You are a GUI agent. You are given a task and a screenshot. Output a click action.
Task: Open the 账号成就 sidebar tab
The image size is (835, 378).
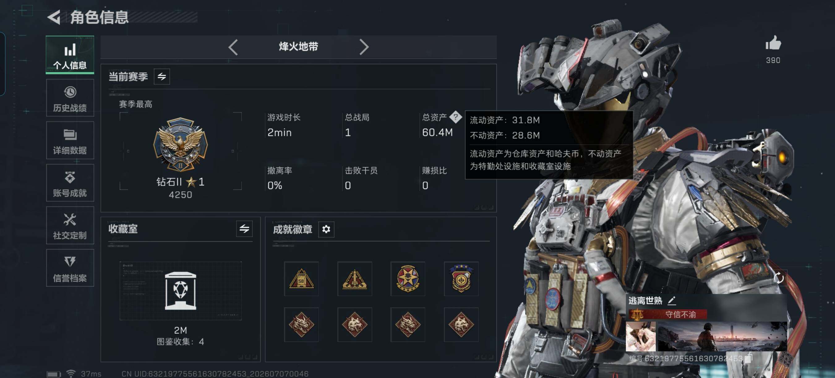(x=70, y=183)
